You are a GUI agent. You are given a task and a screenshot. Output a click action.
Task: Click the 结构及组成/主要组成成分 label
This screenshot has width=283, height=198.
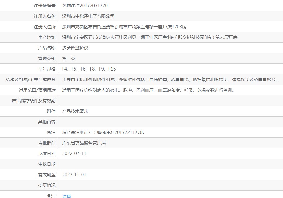tap(31, 80)
